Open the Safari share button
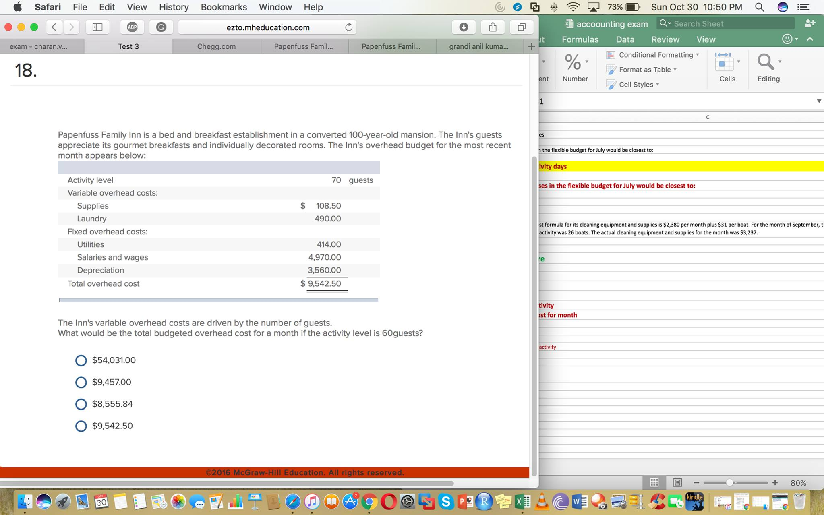Image resolution: width=824 pixels, height=515 pixels. point(493,27)
